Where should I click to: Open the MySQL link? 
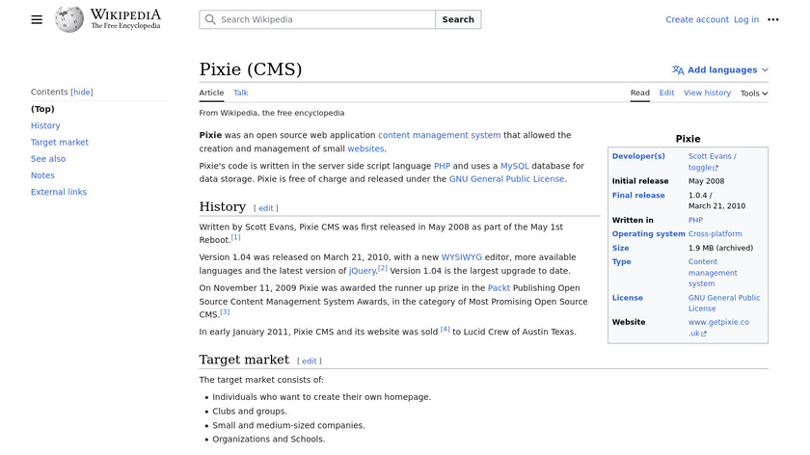[515, 166]
